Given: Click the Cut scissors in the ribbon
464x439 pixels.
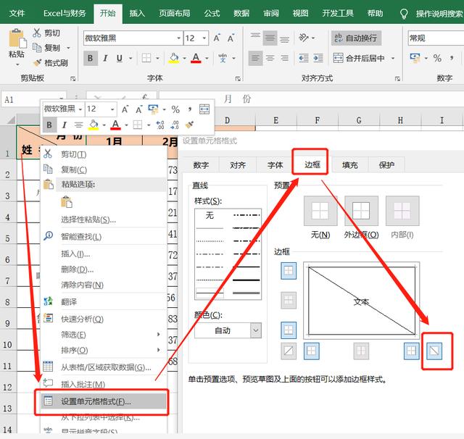Looking at the screenshot, I should pos(37,33).
